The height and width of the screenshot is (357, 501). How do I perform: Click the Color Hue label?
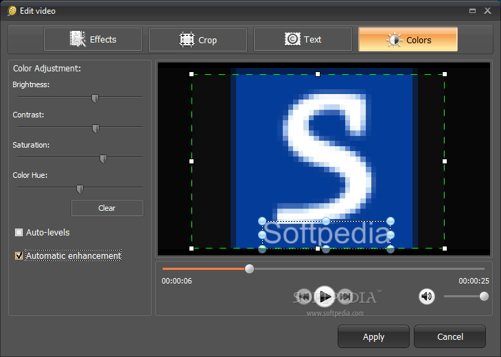(30, 175)
